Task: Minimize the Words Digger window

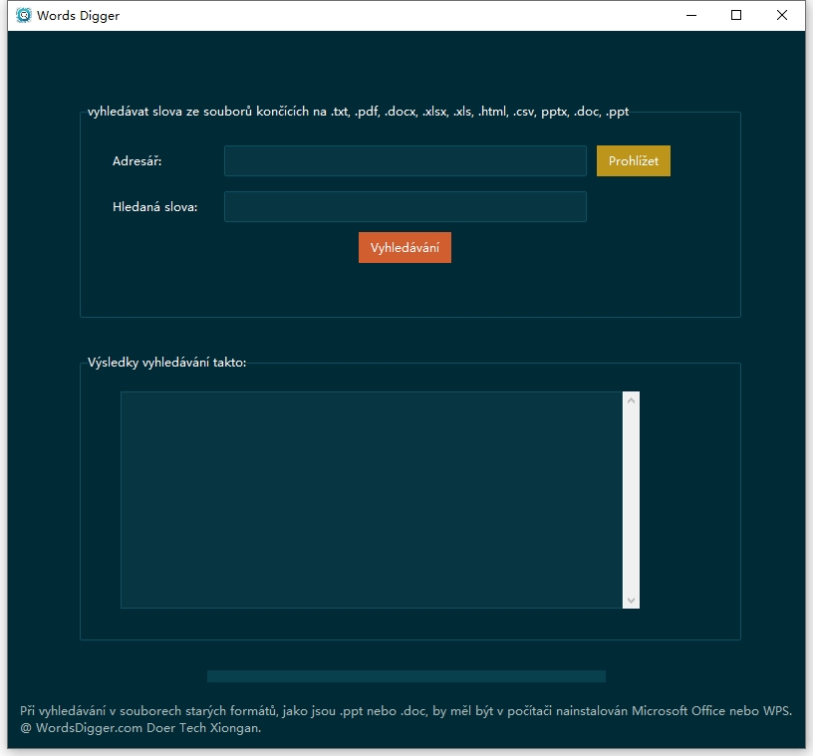Action: pyautogui.click(x=691, y=15)
